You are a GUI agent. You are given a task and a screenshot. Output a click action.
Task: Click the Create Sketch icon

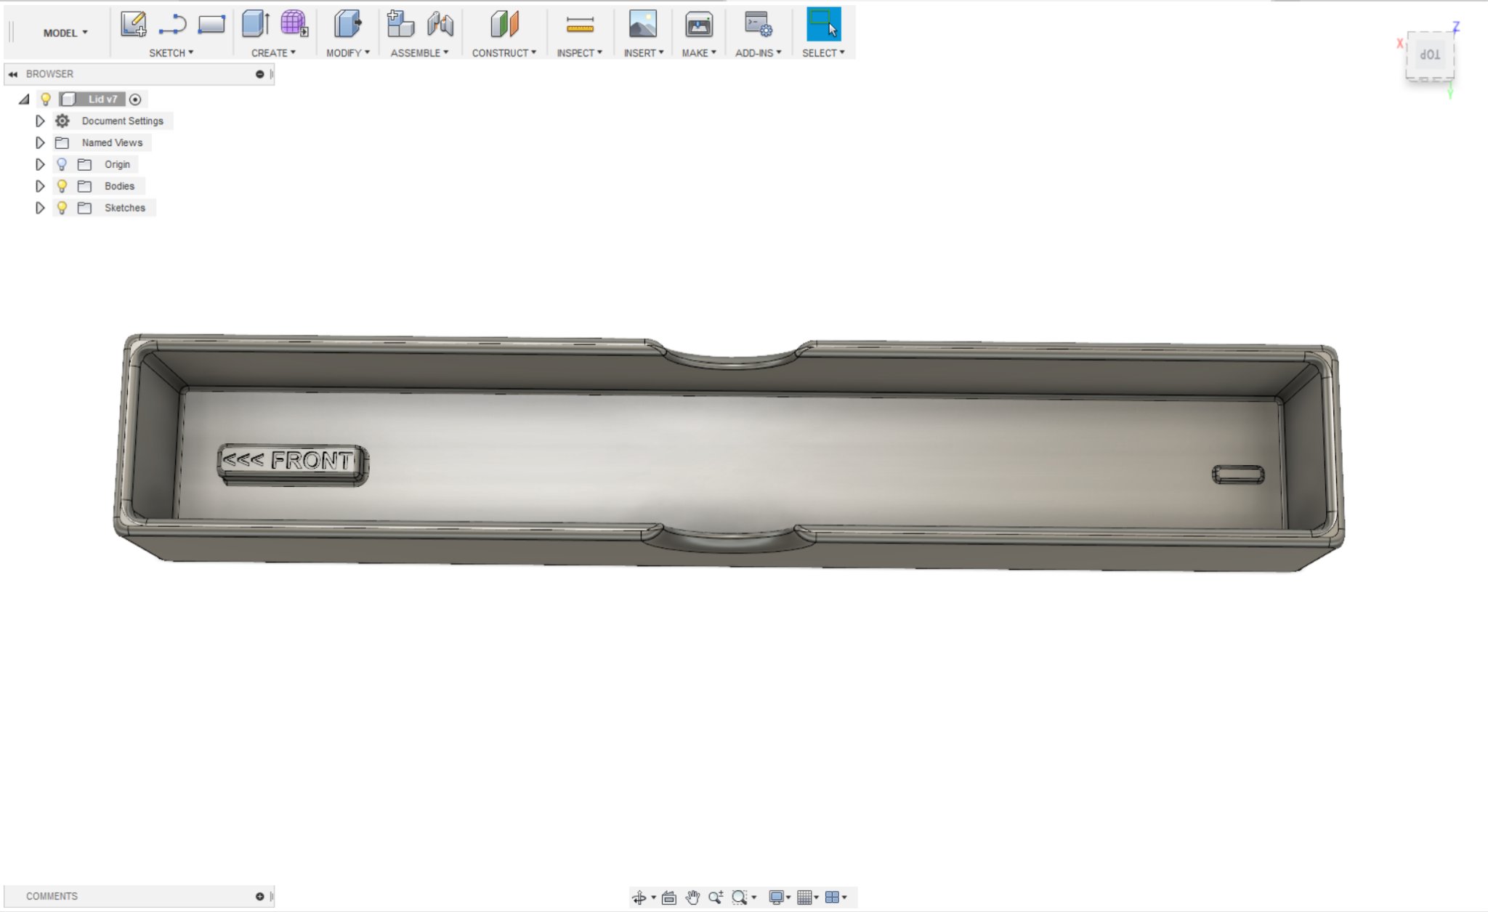coord(133,24)
